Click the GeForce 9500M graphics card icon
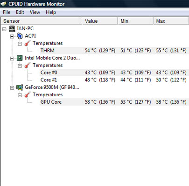The height and width of the screenshot is (186, 189). pyautogui.click(x=20, y=87)
